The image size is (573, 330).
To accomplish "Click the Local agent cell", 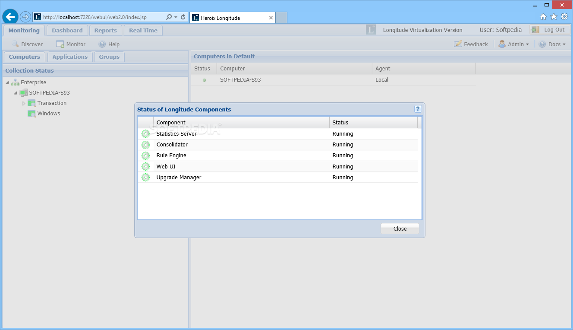I will [x=382, y=80].
